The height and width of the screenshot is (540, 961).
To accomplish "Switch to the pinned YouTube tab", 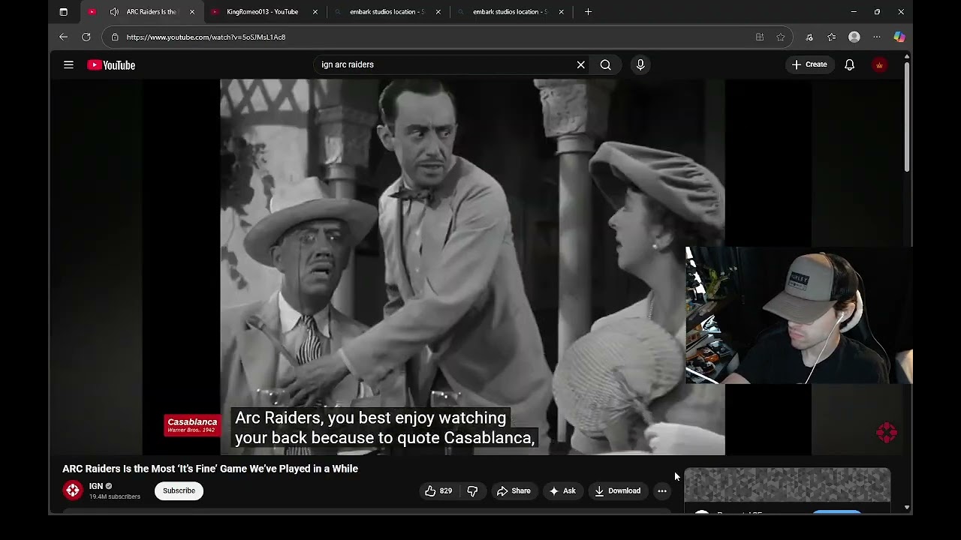I will [x=92, y=12].
